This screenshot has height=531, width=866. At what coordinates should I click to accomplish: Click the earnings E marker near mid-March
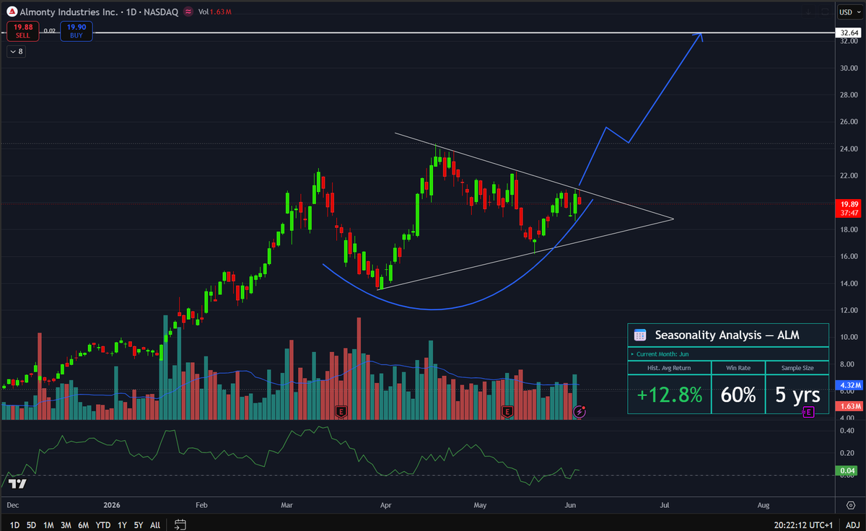(x=341, y=412)
